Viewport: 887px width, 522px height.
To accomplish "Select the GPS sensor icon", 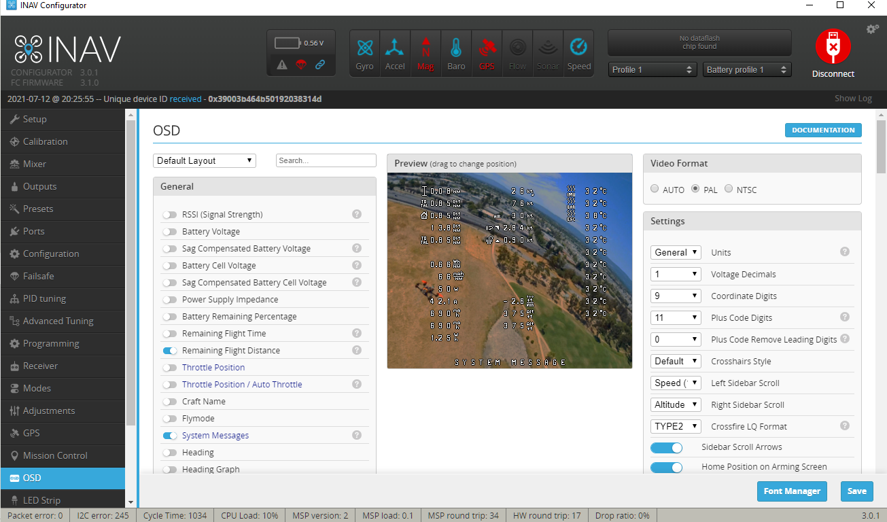I will point(487,52).
